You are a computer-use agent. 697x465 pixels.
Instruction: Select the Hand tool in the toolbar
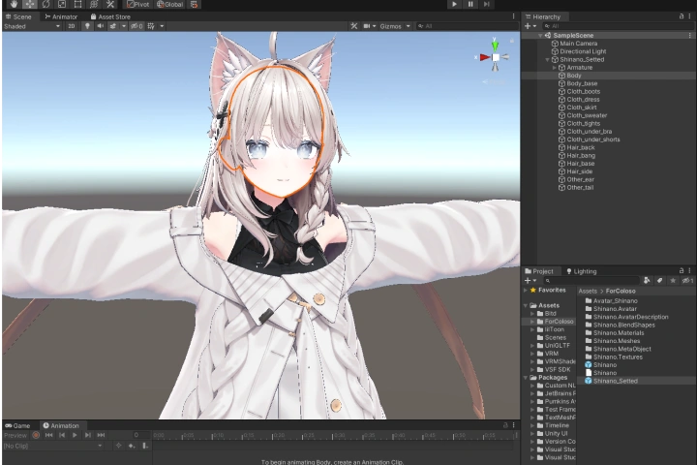point(14,4)
